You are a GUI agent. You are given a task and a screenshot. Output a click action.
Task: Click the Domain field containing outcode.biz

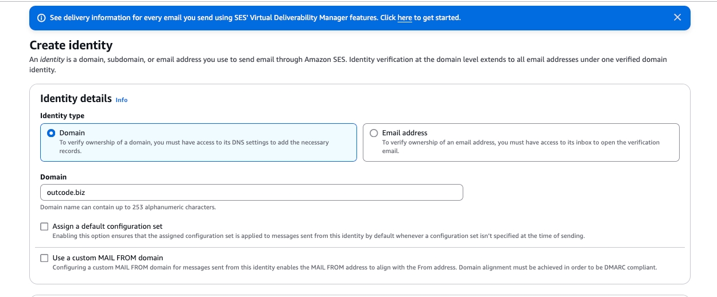pyautogui.click(x=251, y=193)
